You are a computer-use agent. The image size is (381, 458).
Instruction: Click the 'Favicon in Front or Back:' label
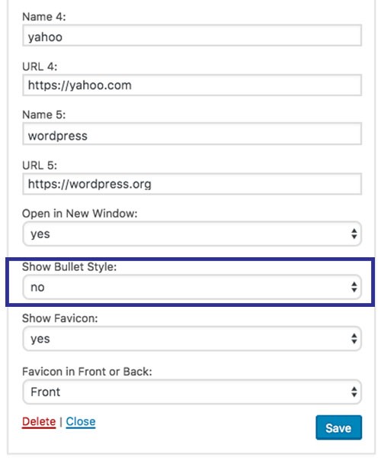[x=87, y=372]
